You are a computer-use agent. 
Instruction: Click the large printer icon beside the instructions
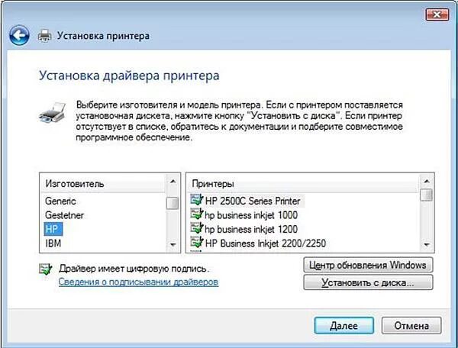click(53, 112)
